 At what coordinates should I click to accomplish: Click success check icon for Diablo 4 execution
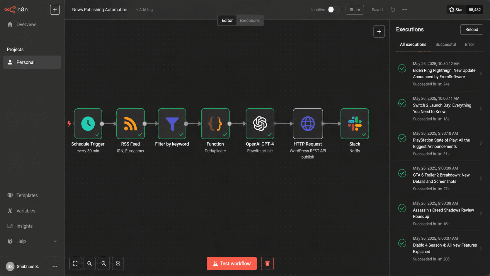tap(402, 243)
